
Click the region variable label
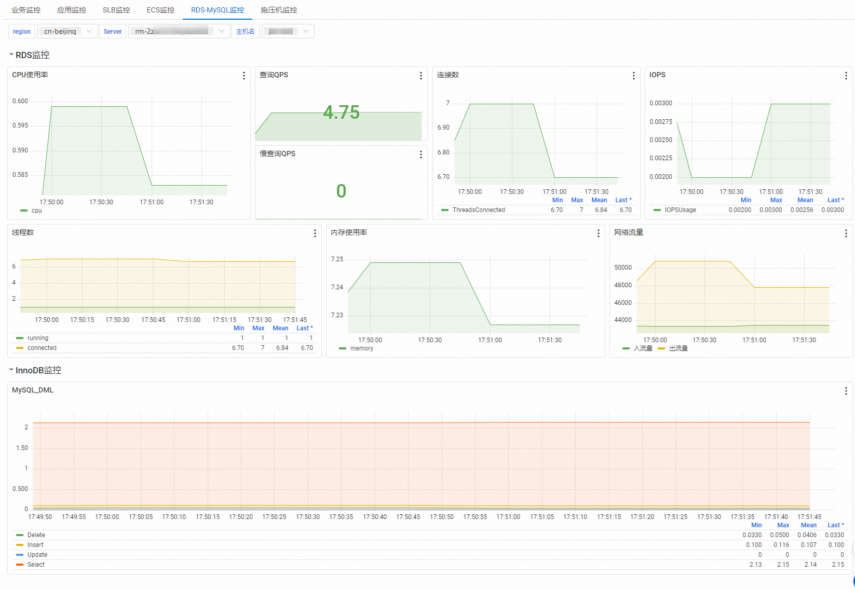click(x=22, y=31)
